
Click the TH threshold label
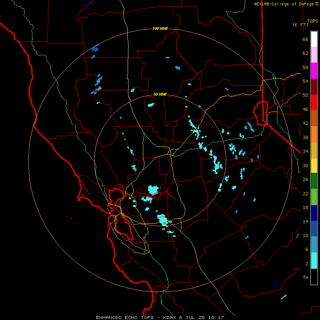point(305,278)
